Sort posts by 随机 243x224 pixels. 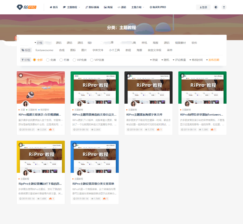[165, 60]
